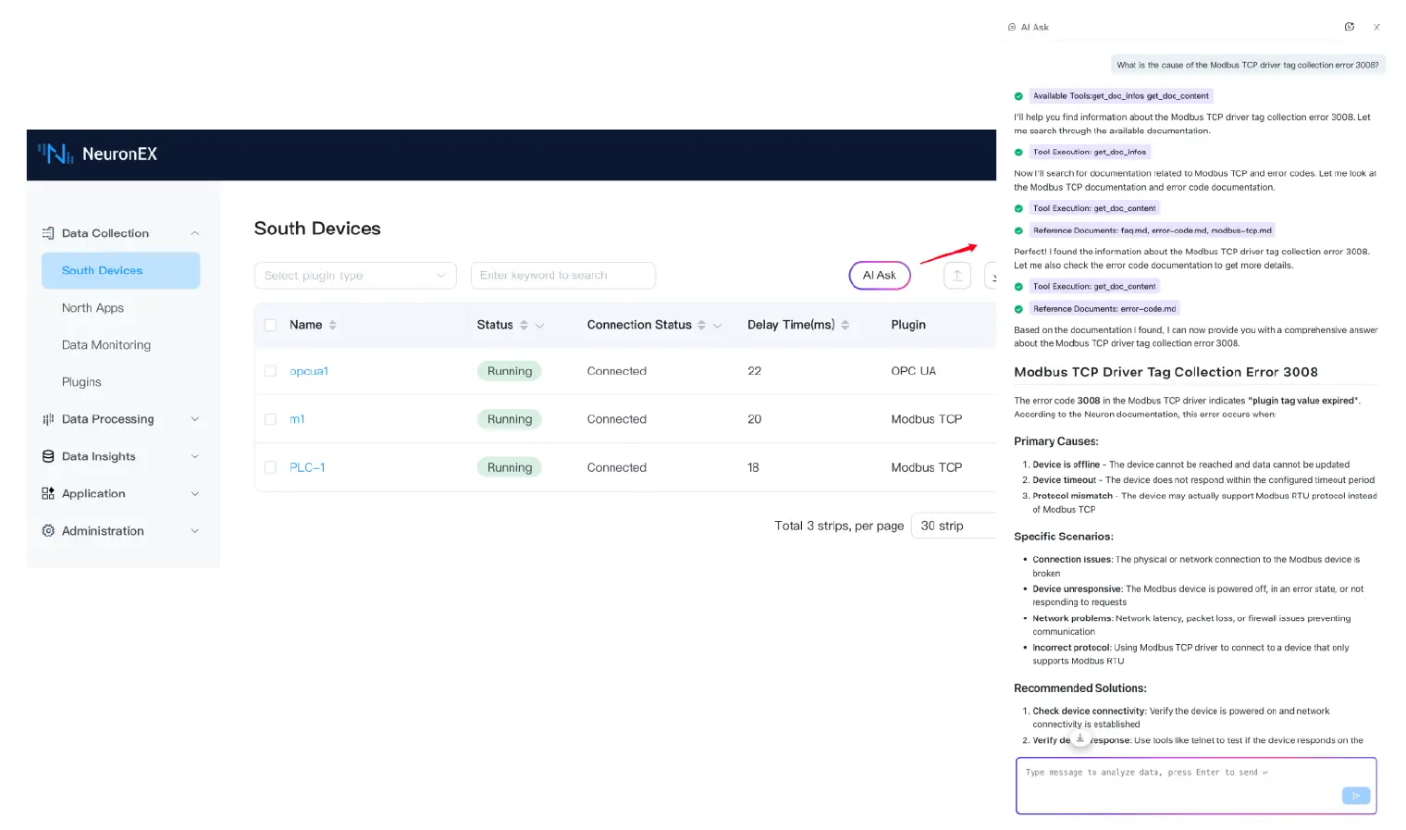Click the Delay Time(ms) sort arrows
The height and width of the screenshot is (830, 1406).
pyautogui.click(x=845, y=325)
